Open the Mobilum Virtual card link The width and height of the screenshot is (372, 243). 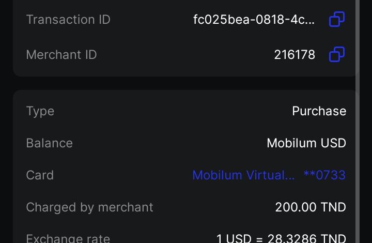click(x=243, y=175)
